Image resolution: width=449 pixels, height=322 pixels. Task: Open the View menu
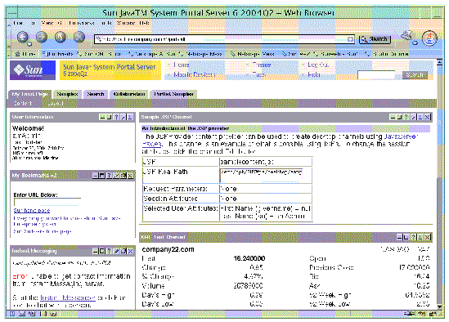coord(47,23)
